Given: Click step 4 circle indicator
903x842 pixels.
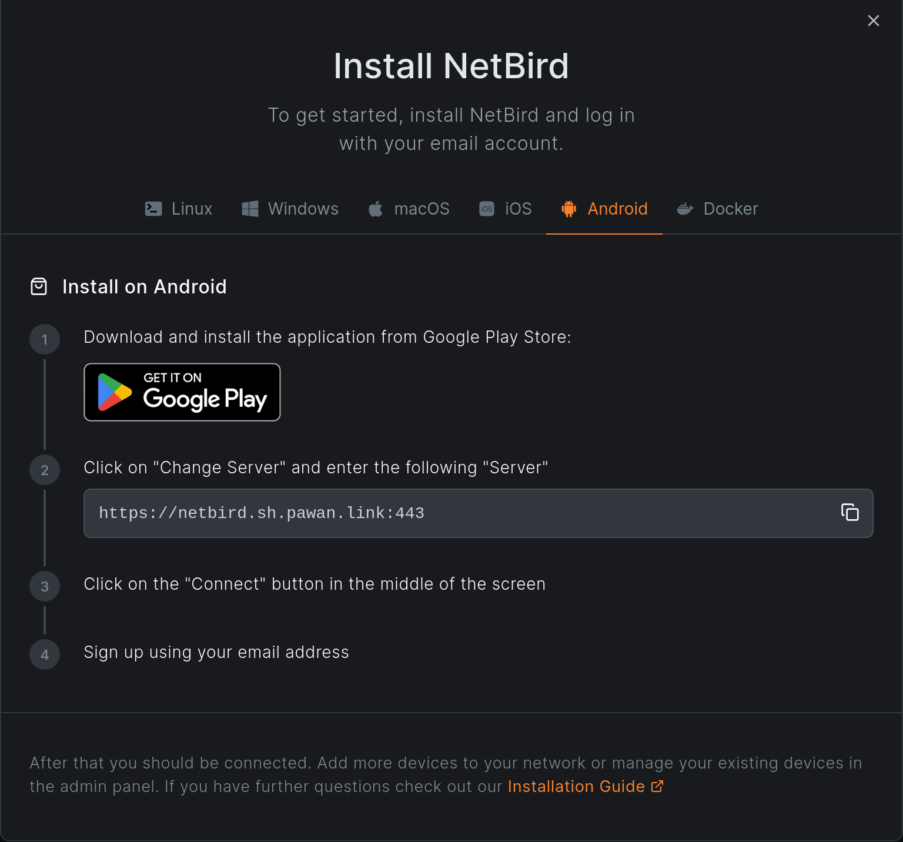Looking at the screenshot, I should (45, 654).
